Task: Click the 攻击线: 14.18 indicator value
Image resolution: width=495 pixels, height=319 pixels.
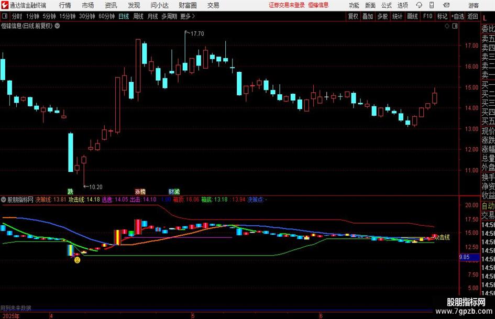Action: 84,200
